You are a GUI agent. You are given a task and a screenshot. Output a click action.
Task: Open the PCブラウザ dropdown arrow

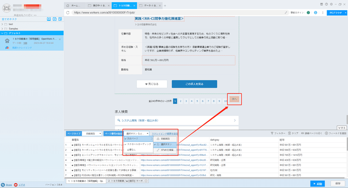pyautogui.click(x=345, y=13)
